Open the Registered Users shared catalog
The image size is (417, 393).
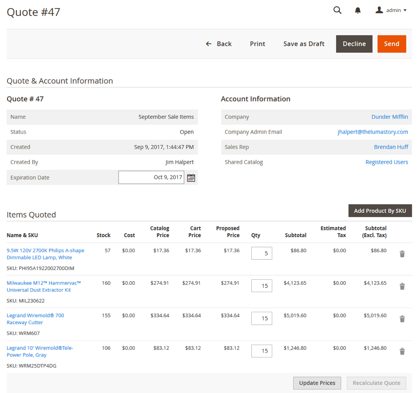(387, 162)
